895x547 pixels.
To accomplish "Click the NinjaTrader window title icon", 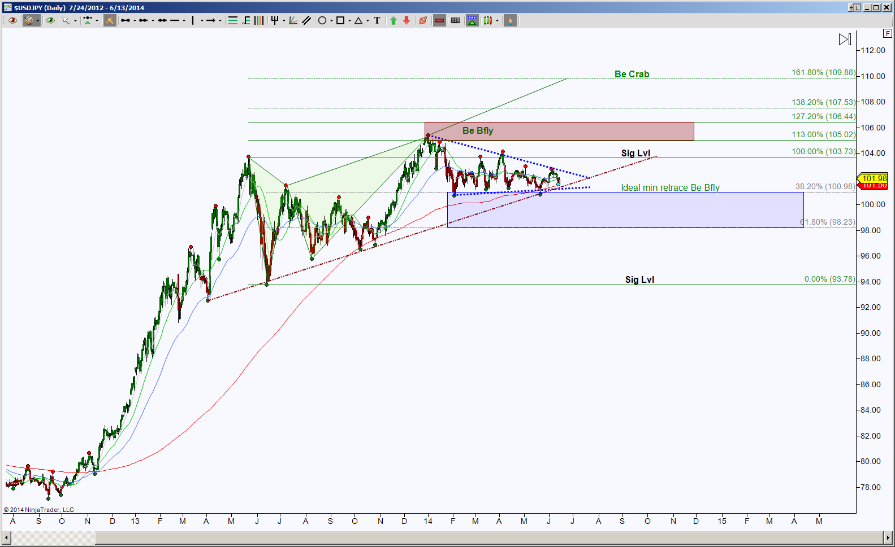I will 7,7.
